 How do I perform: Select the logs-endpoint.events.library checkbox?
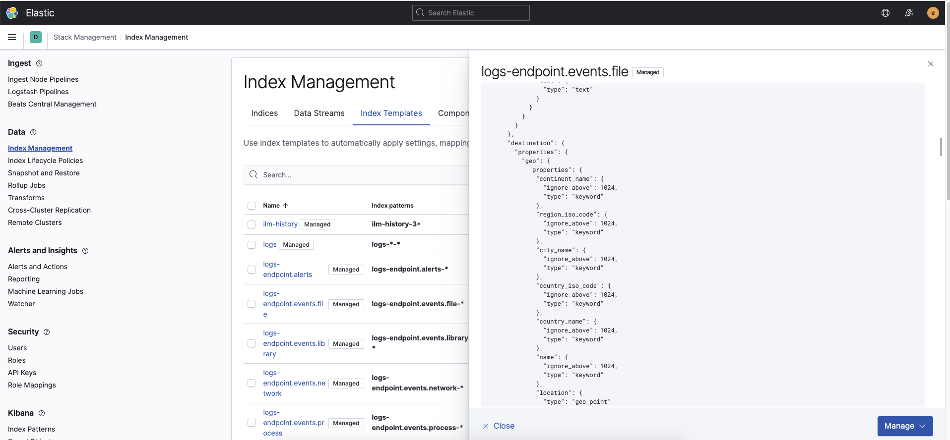(x=252, y=343)
